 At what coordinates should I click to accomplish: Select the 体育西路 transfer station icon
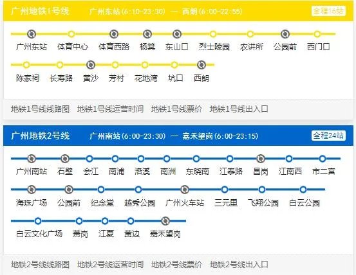click(x=114, y=34)
